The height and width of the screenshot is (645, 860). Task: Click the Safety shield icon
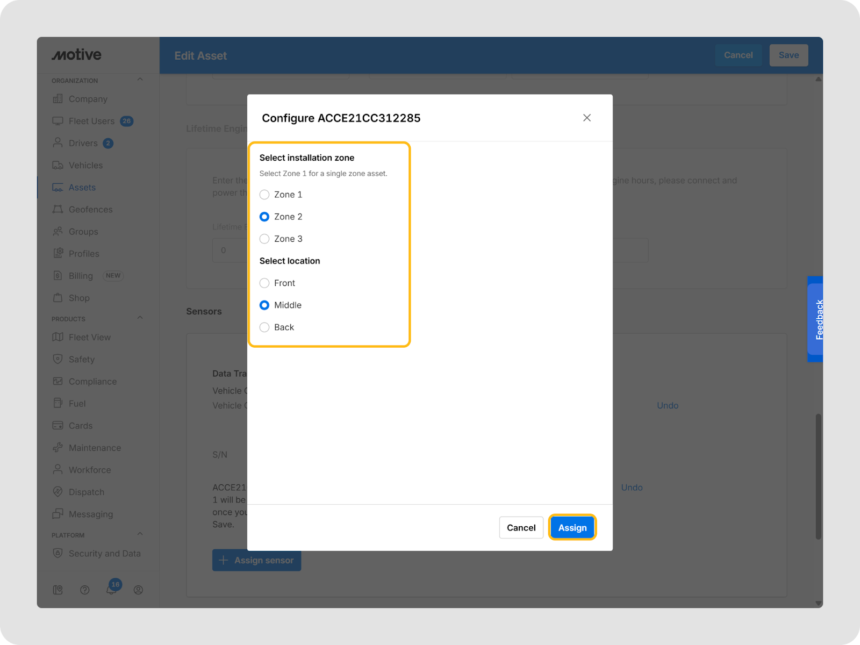click(x=58, y=359)
